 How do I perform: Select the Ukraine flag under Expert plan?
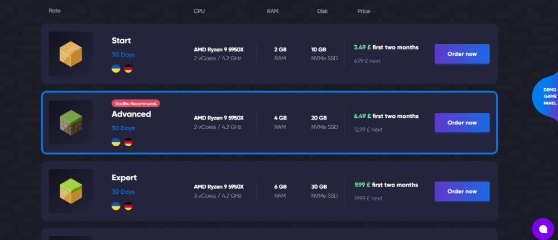pyautogui.click(x=116, y=206)
